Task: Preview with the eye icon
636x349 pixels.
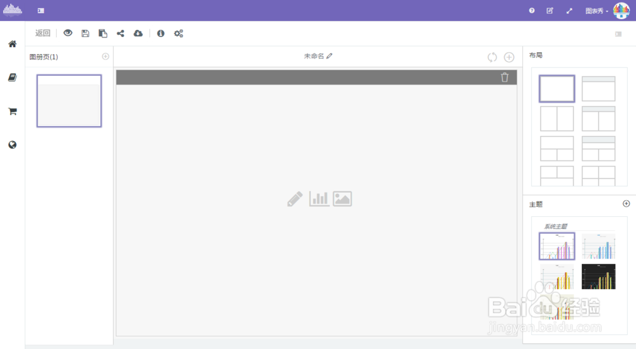Action: point(68,33)
